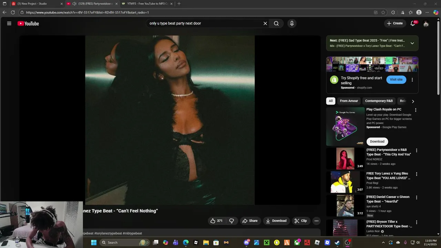Start voice search with the microphone icon
Screen dimensions: 441x248
click(x=292, y=23)
